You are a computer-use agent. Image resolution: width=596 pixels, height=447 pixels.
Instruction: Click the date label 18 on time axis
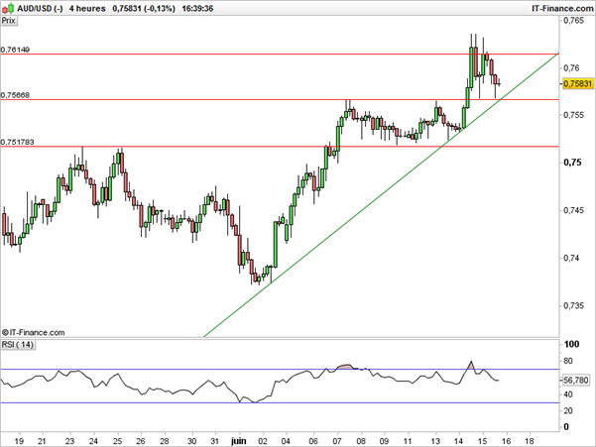pyautogui.click(x=530, y=441)
